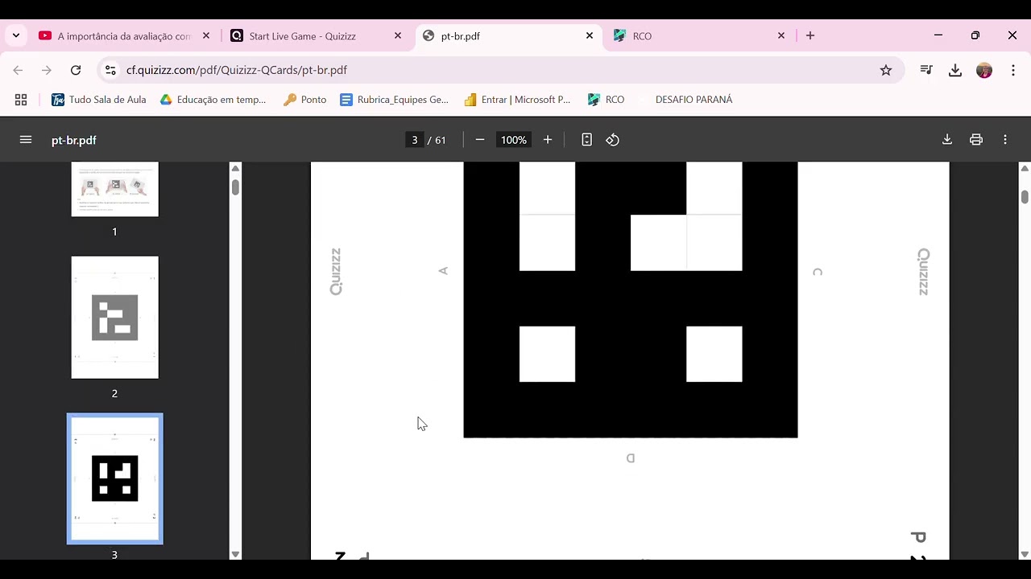1031x579 pixels.
Task: Reload the current page
Action: click(76, 71)
